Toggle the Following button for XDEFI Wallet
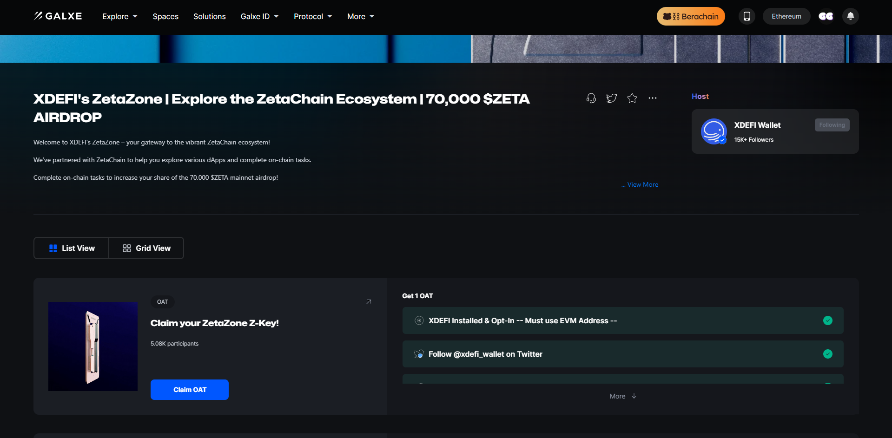 [x=832, y=125]
